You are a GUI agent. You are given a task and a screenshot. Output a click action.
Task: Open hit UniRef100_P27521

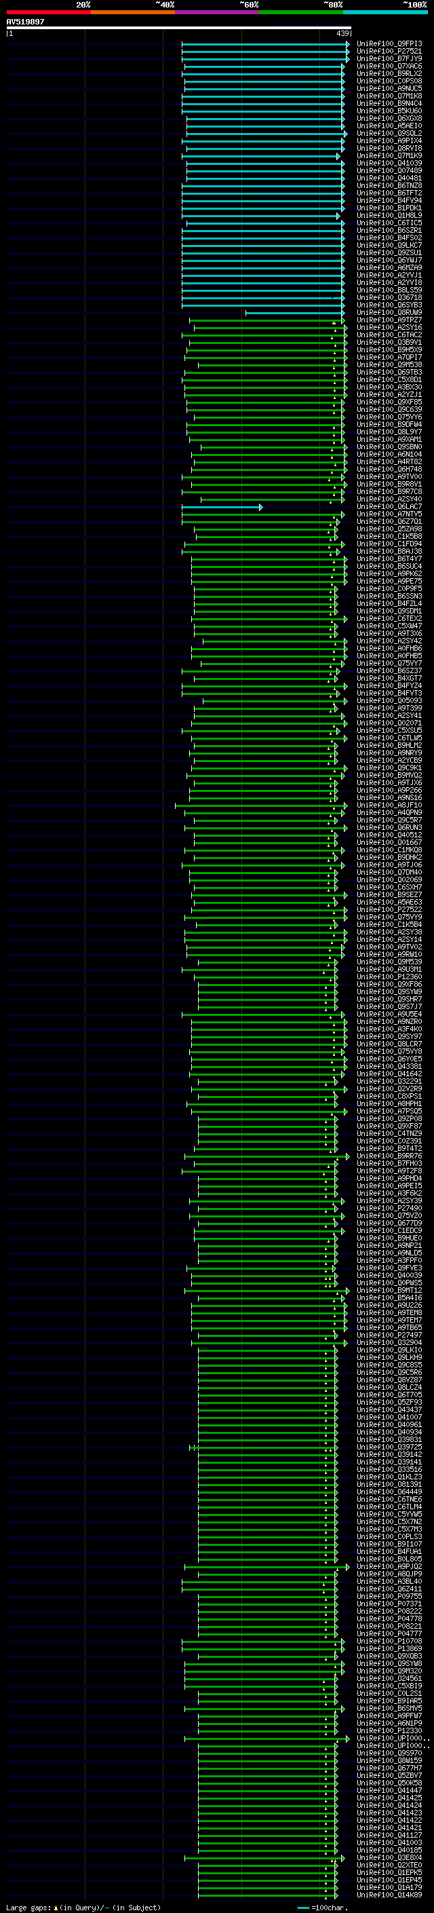389,52
